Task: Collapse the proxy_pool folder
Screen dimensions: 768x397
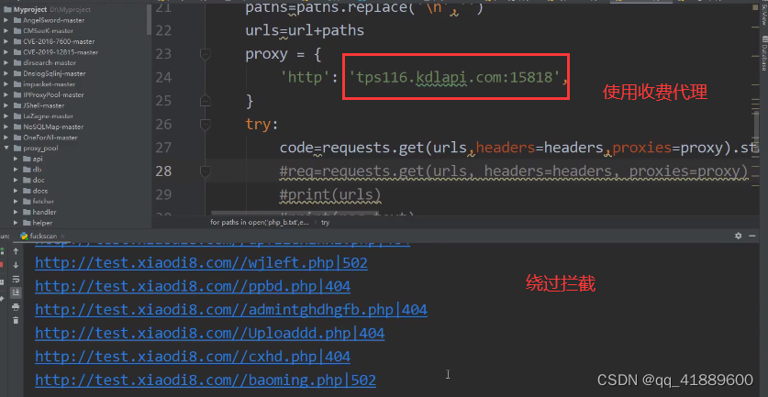Action: click(6, 148)
